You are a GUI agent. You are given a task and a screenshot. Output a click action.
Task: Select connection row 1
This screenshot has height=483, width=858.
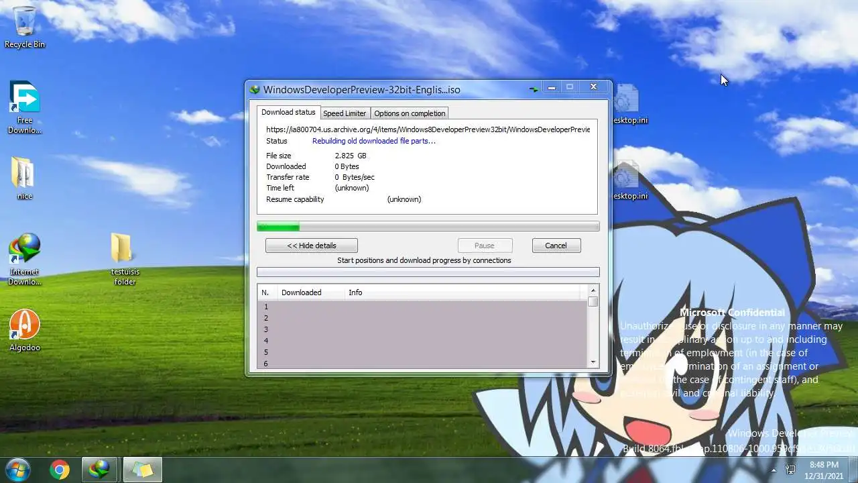coord(422,307)
